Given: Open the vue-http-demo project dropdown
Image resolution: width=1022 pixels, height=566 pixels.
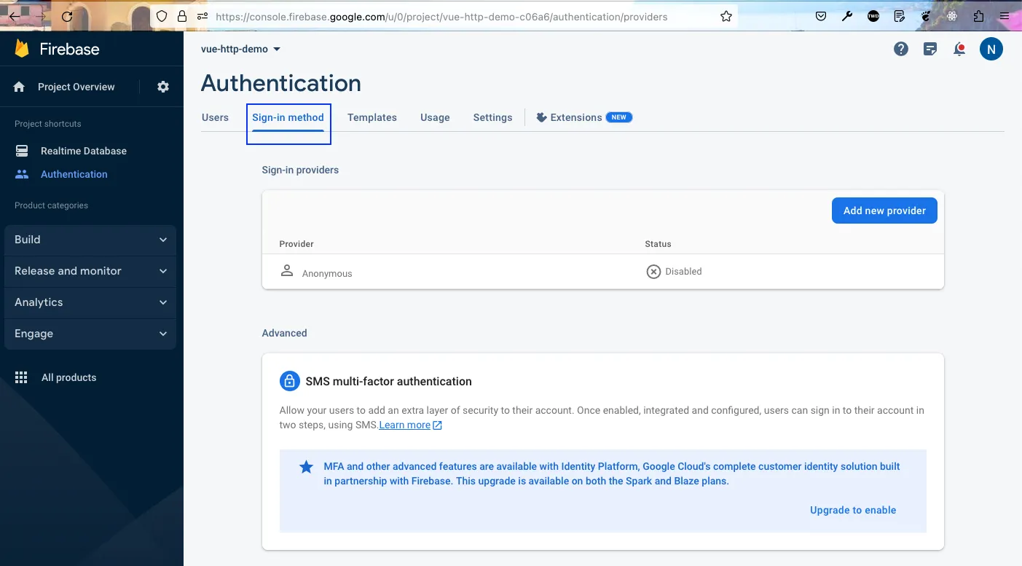Looking at the screenshot, I should pyautogui.click(x=241, y=49).
